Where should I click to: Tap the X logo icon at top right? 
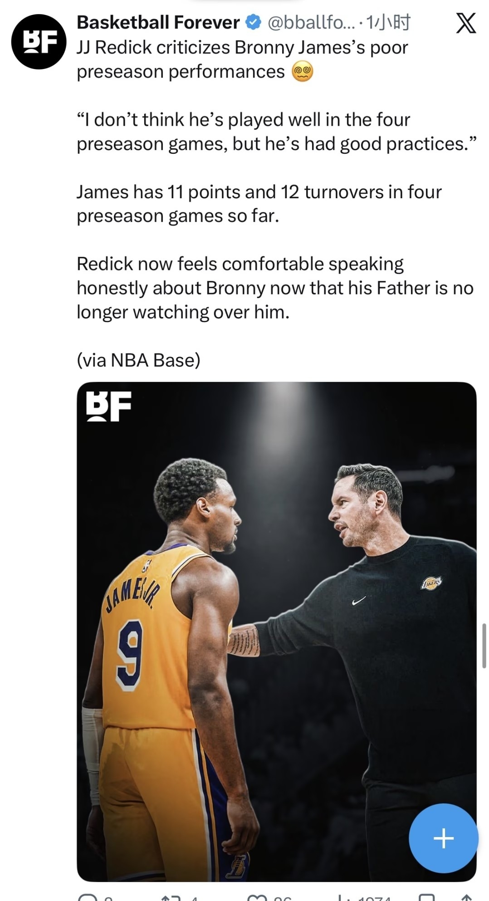(x=466, y=23)
